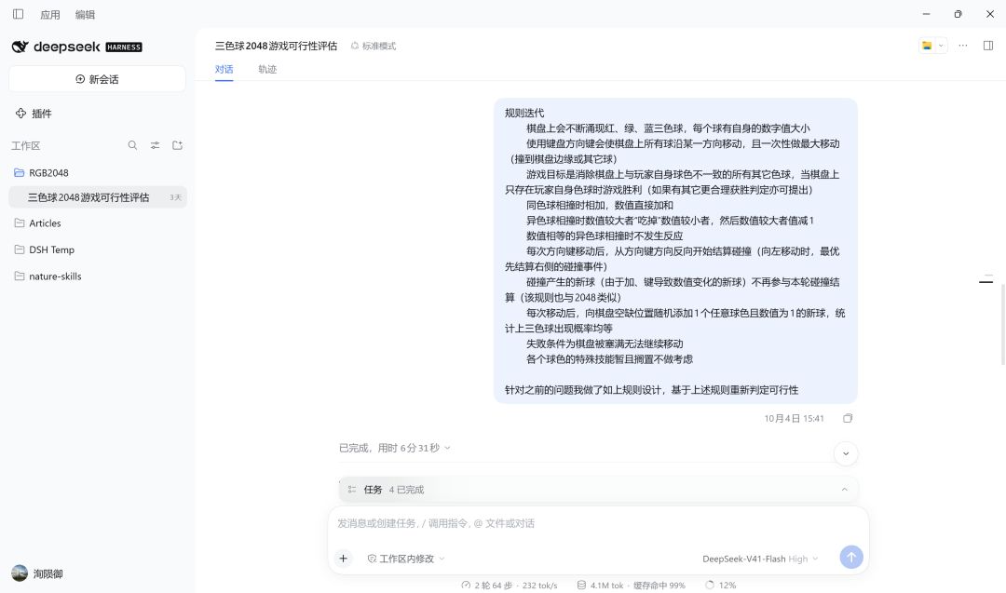The image size is (1006, 593).
Task: Expand the nature-skills workspace folder
Action: point(97,276)
